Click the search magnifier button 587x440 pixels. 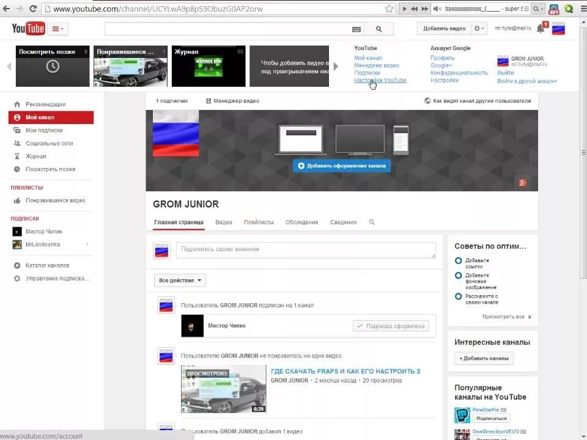pyautogui.click(x=379, y=29)
